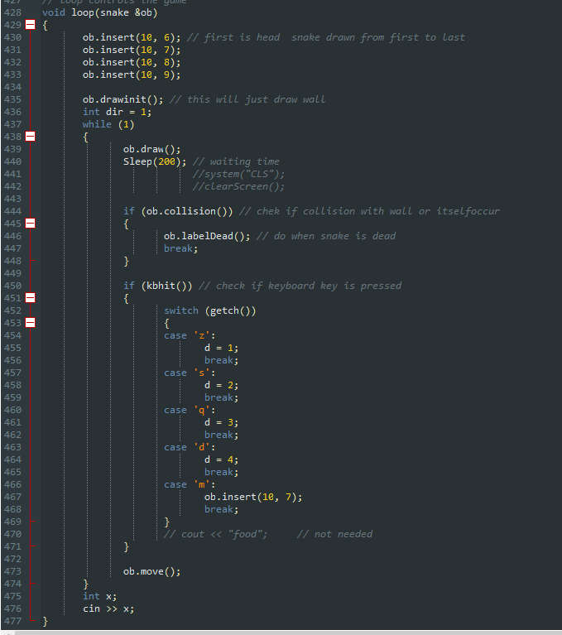Click line number 428 in the gutter
Viewport: 562px width, 635px height.
pyautogui.click(x=12, y=12)
